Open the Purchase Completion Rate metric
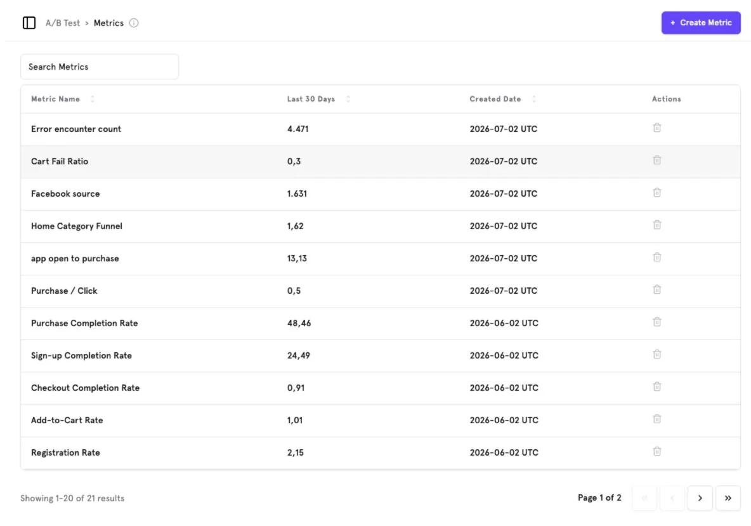 [84, 323]
